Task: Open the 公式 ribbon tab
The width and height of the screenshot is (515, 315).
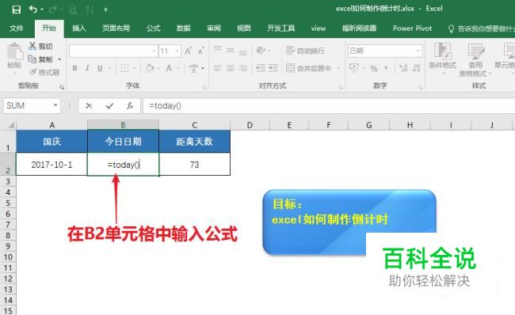Action: (154, 28)
